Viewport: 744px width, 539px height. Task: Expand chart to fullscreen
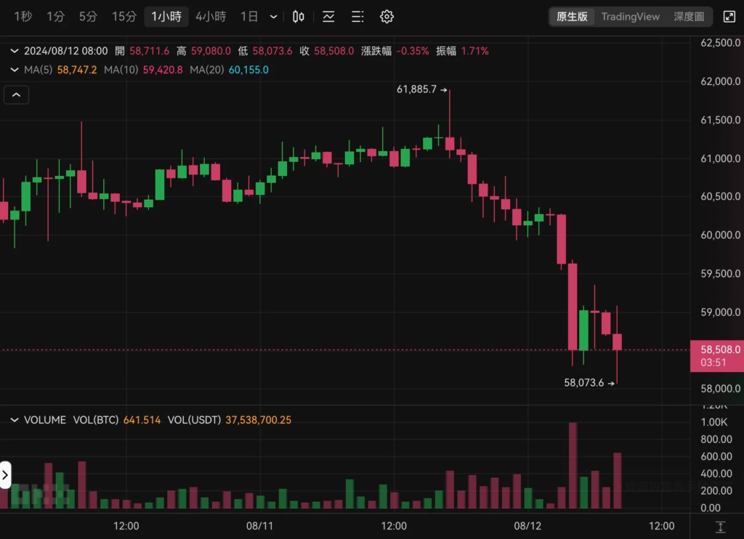tap(729, 17)
